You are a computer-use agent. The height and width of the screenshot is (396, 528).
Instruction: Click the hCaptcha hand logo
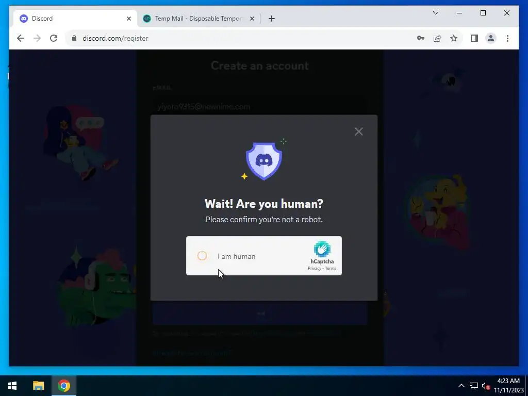tap(322, 249)
